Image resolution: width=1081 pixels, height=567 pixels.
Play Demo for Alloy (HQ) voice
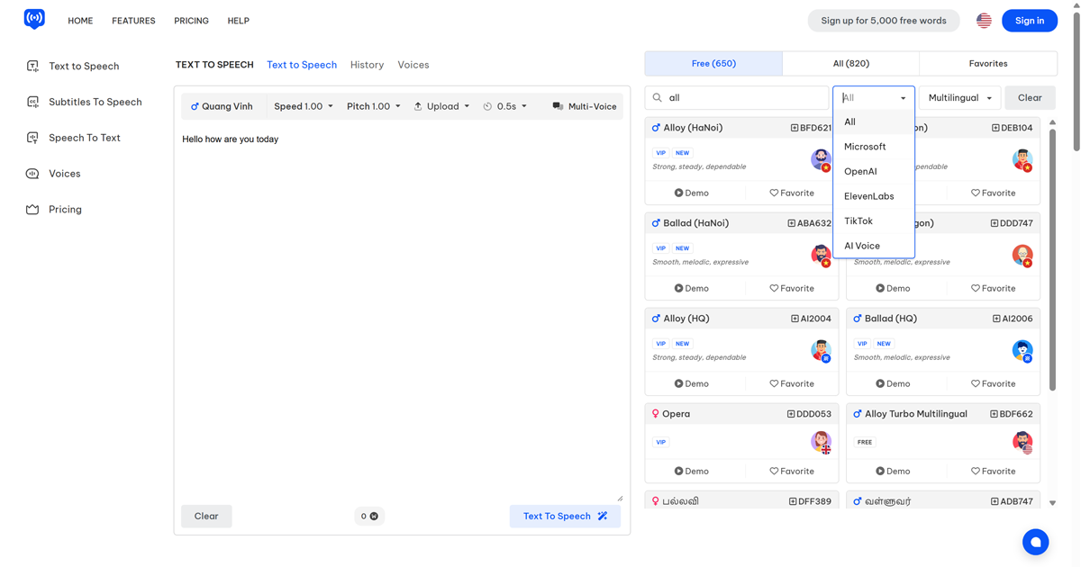click(691, 384)
